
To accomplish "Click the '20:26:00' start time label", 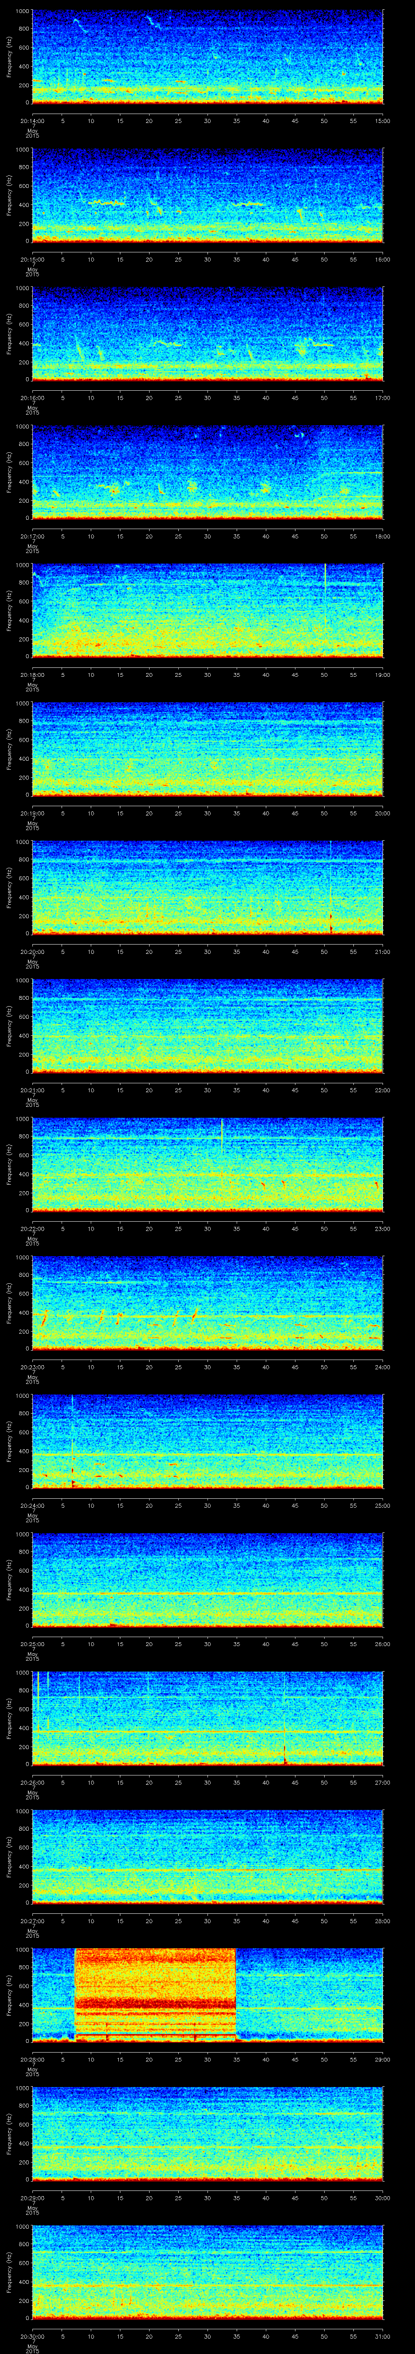I will 33,1782.
